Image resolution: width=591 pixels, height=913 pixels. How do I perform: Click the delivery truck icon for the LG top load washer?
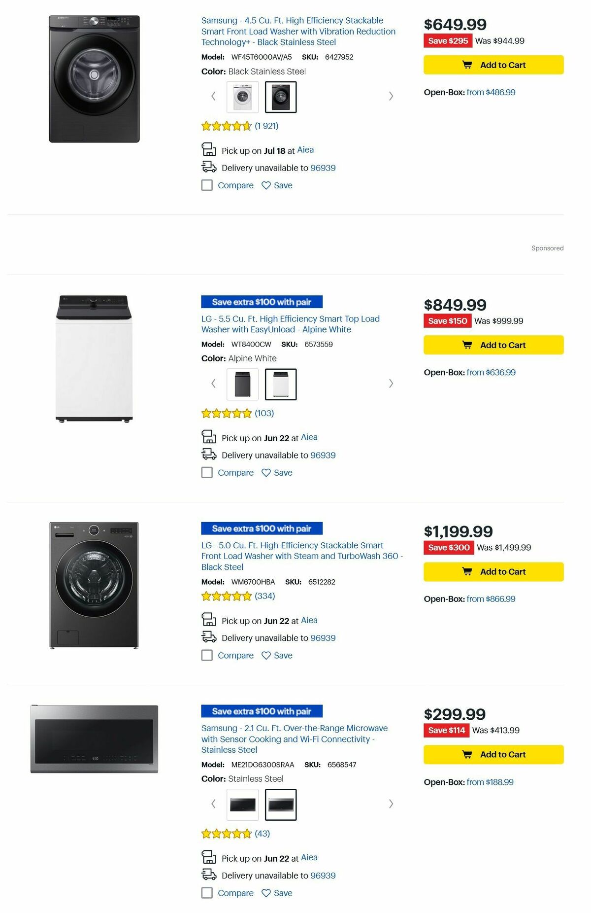[209, 455]
